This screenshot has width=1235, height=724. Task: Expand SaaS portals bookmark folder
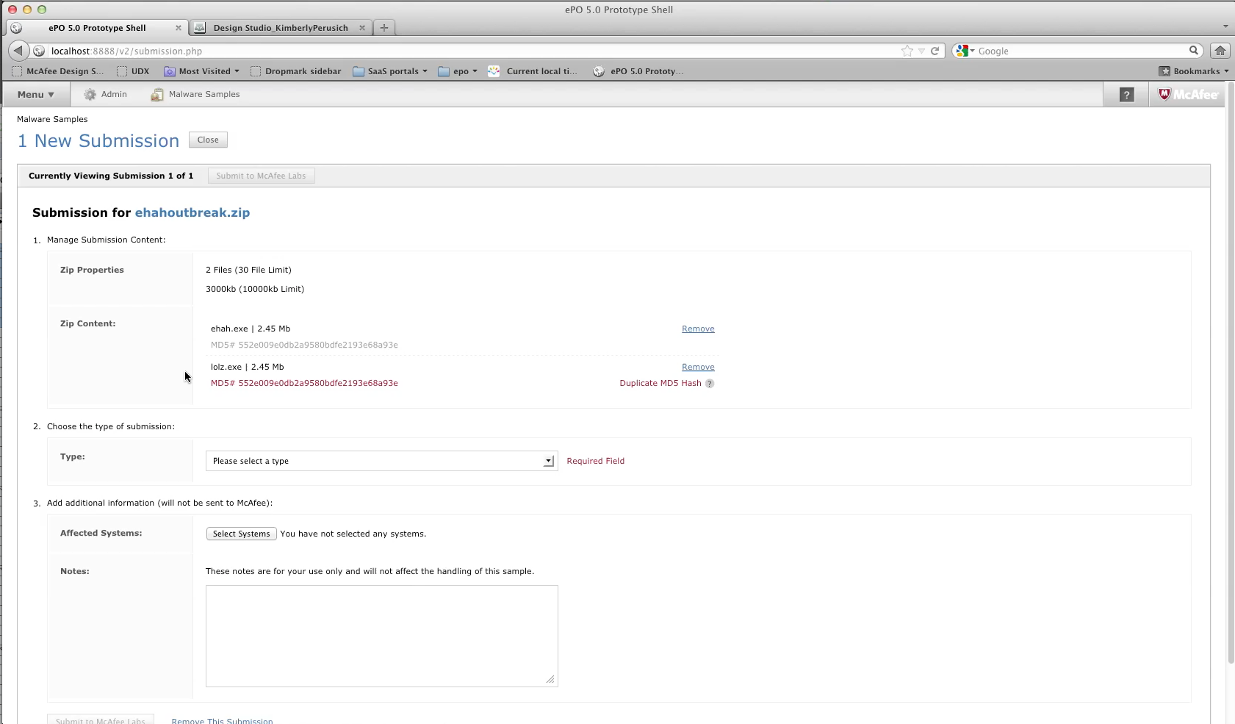390,71
